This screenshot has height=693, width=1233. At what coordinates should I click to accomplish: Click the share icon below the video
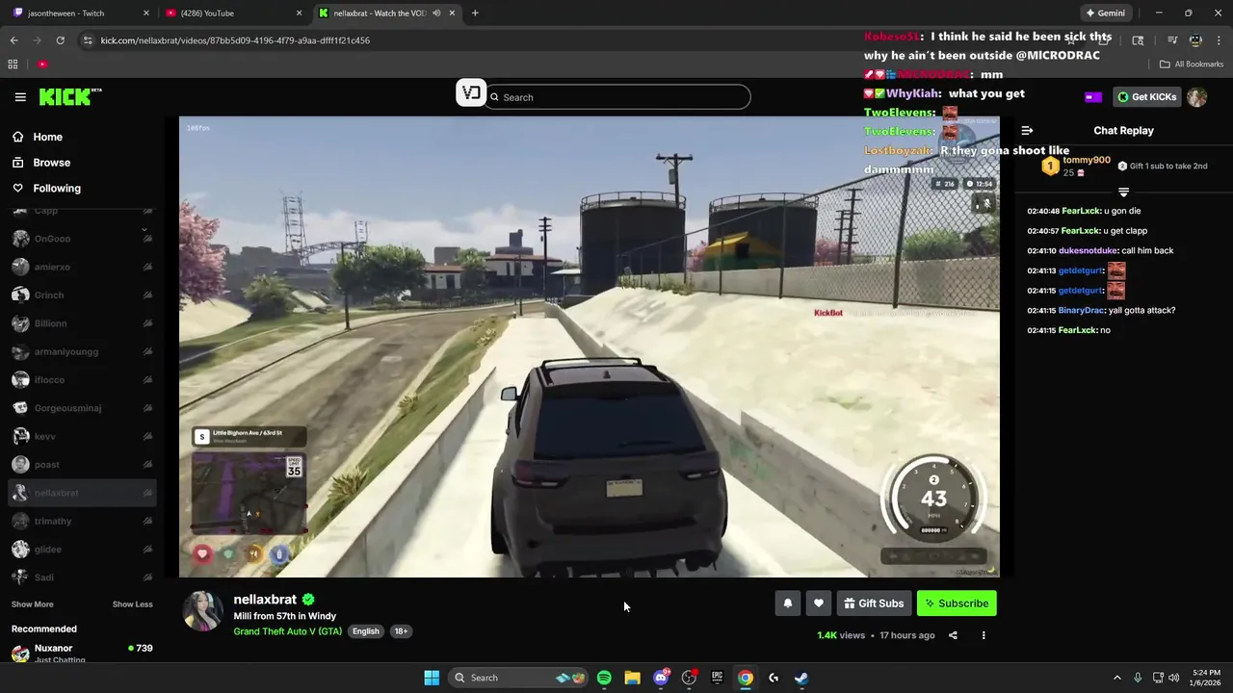[x=953, y=635]
